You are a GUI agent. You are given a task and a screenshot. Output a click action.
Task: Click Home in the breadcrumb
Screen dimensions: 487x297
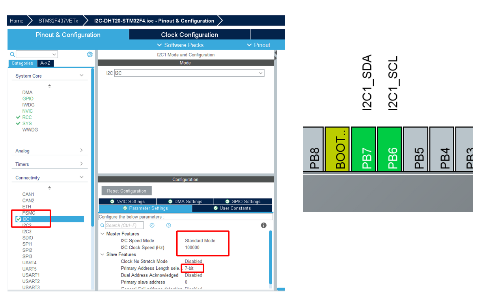click(17, 21)
